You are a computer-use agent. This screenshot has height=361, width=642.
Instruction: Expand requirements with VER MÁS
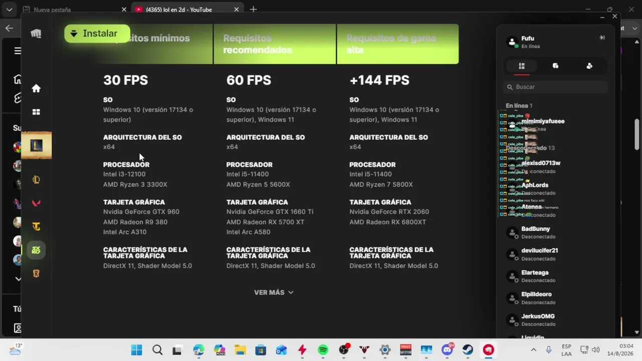[x=274, y=292]
